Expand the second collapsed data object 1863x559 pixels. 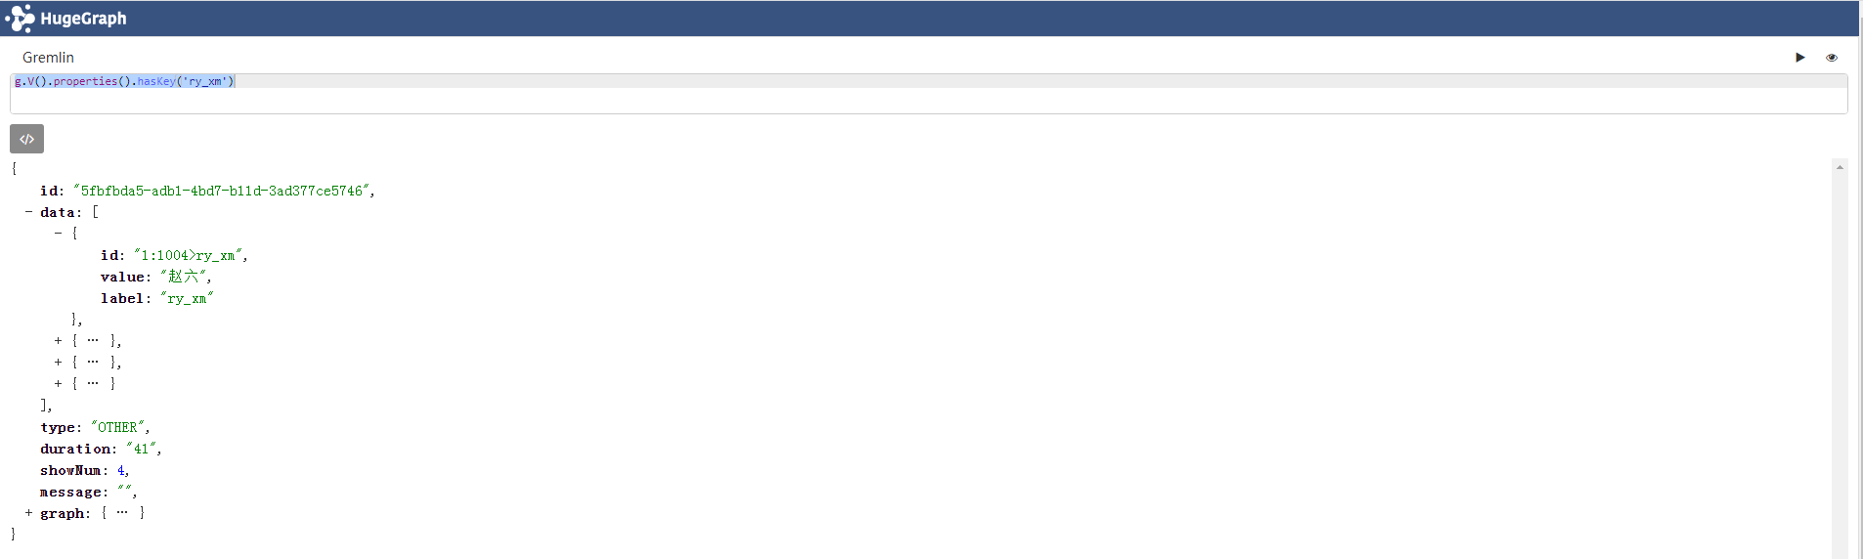point(58,341)
